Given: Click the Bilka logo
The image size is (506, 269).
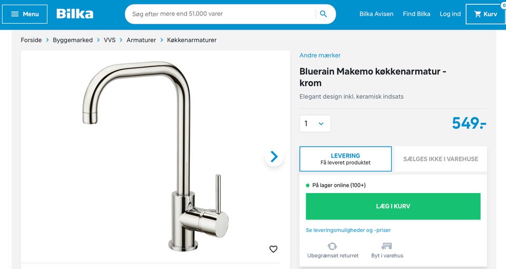Looking at the screenshot, I should [75, 14].
